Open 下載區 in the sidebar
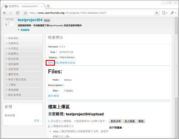This screenshot has width=179, height=139. click(x=12, y=85)
